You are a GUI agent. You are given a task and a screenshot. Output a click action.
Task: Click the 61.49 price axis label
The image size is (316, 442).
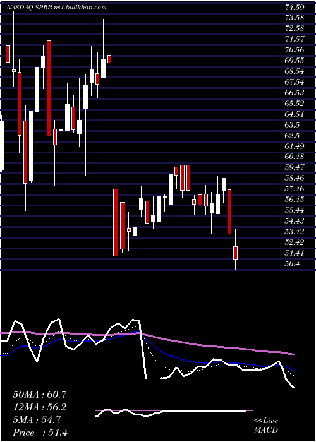tap(295, 146)
